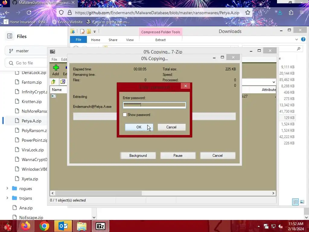Viewport: 309px width, 232px height.
Task: Click the New folder quick access icon
Action: click(x=89, y=31)
